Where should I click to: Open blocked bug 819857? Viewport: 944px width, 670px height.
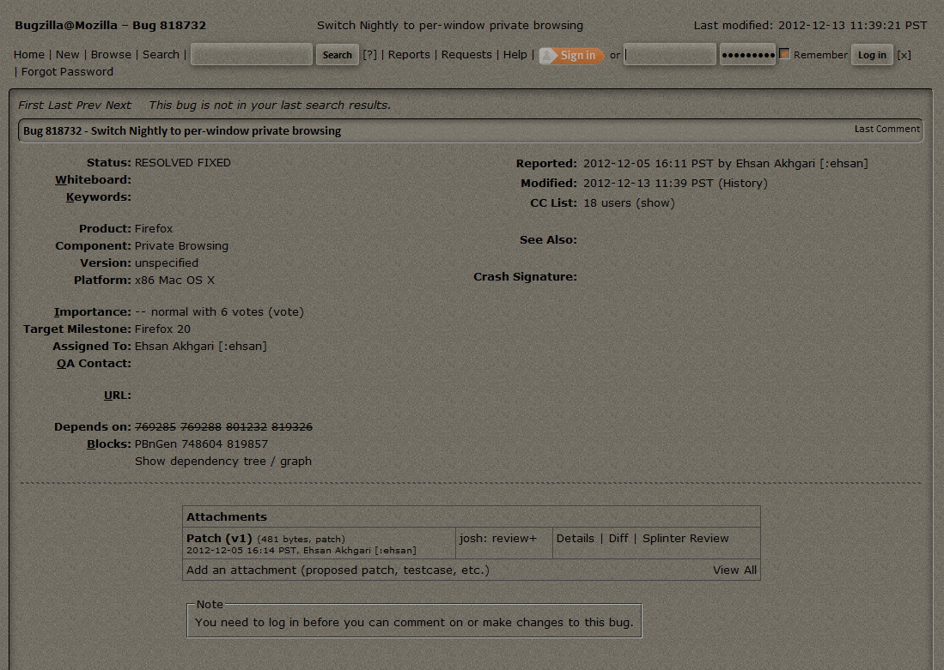[x=247, y=444]
